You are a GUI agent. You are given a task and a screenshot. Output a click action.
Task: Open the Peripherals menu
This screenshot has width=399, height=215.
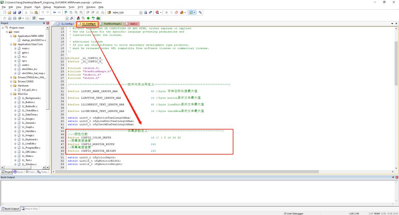coord(59,7)
